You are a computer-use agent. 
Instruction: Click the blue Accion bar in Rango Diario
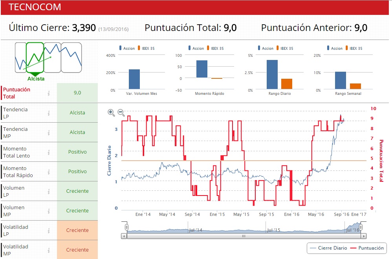pyautogui.click(x=272, y=74)
